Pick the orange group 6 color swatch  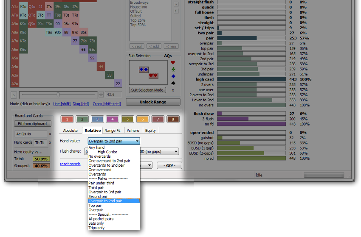(143, 119)
